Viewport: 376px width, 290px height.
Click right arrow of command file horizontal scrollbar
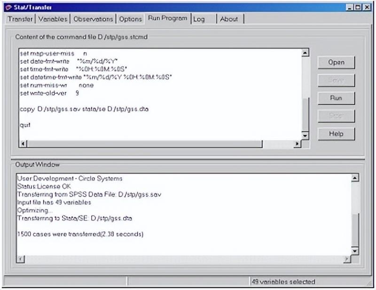[298, 144]
